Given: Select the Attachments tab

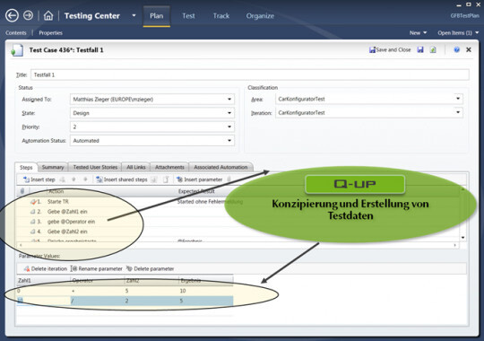Looking at the screenshot, I should point(169,167).
